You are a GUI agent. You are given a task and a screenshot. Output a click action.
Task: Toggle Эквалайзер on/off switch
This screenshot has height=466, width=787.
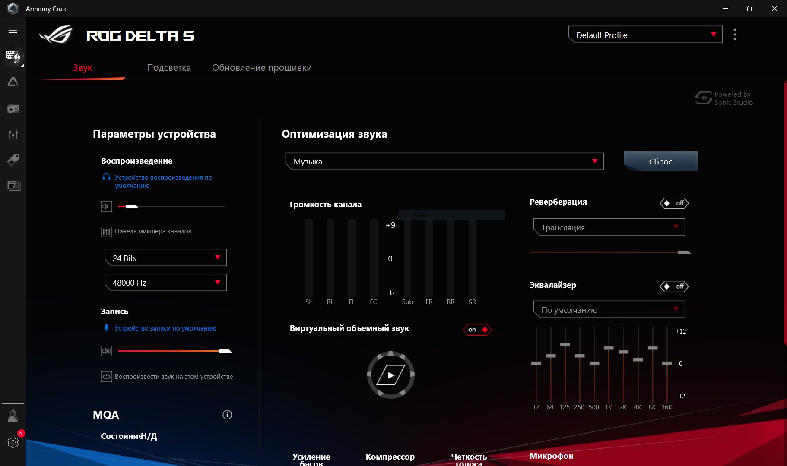pos(674,287)
